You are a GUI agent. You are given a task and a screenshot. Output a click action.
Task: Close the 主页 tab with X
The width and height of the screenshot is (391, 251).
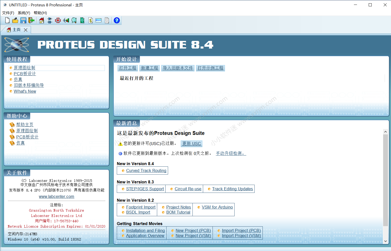click(26, 30)
